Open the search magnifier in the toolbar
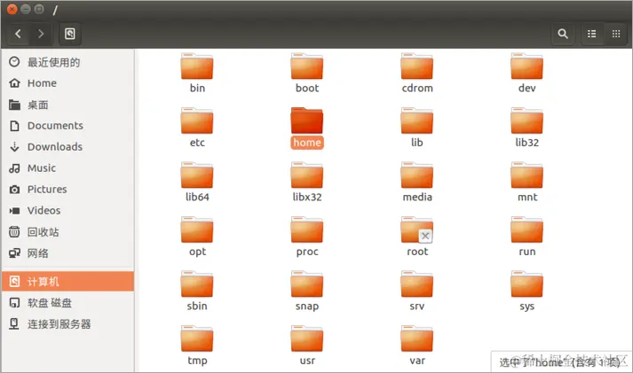 click(563, 34)
